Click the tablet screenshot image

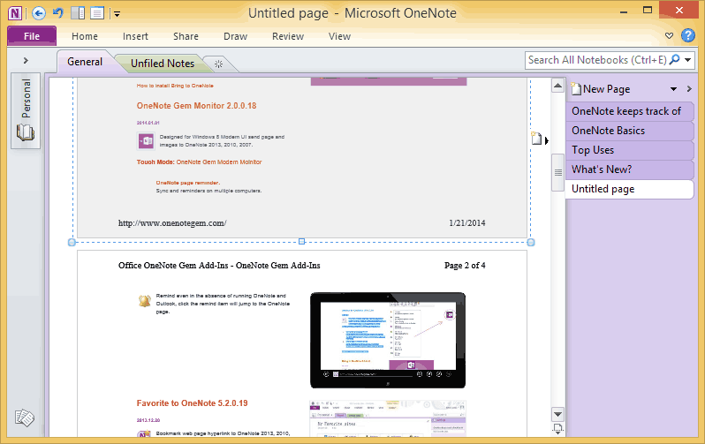pos(388,340)
